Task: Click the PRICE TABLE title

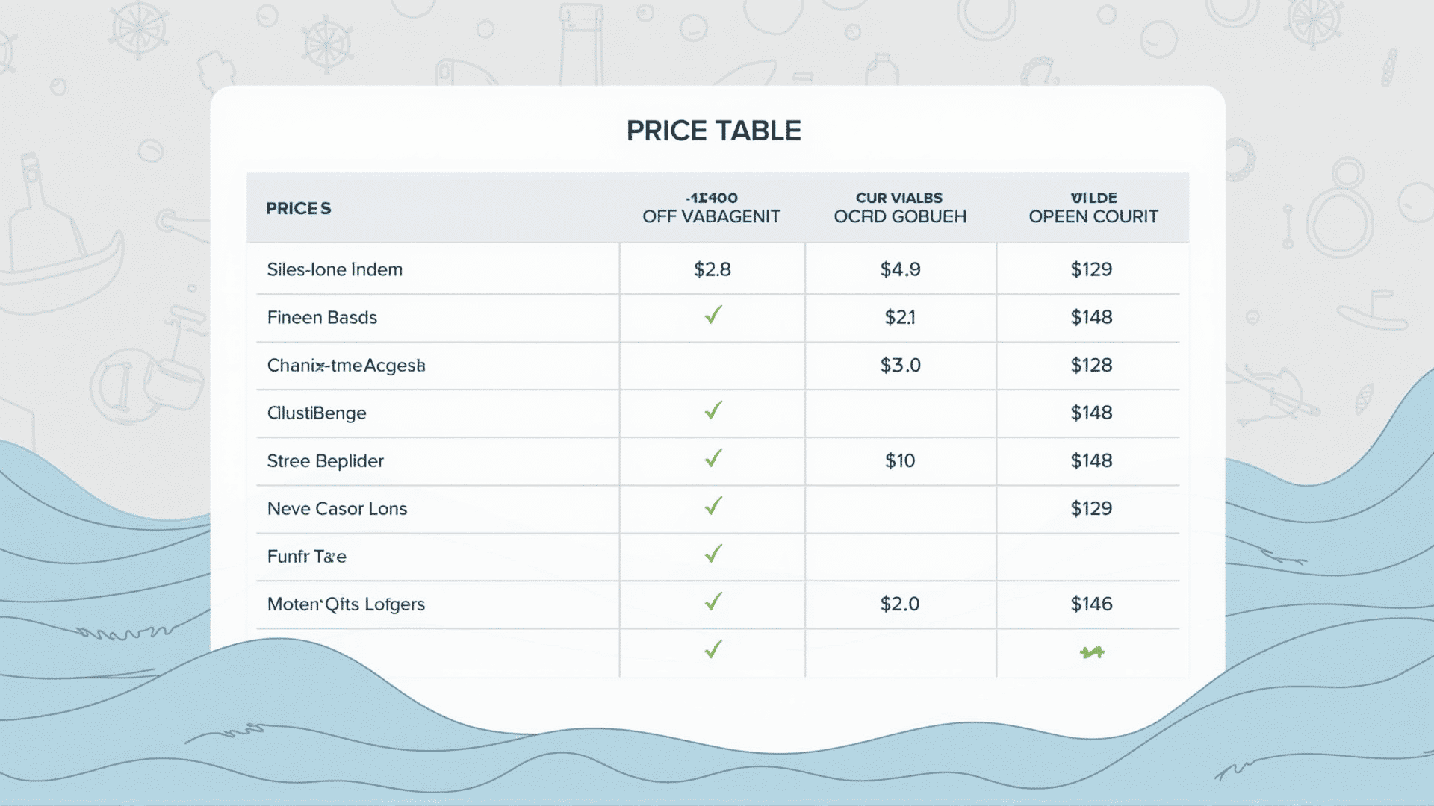Action: coord(714,131)
